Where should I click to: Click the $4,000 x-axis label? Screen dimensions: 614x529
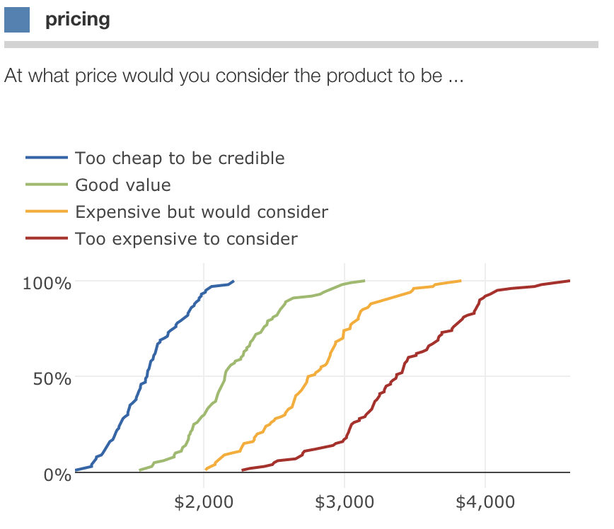click(x=485, y=502)
